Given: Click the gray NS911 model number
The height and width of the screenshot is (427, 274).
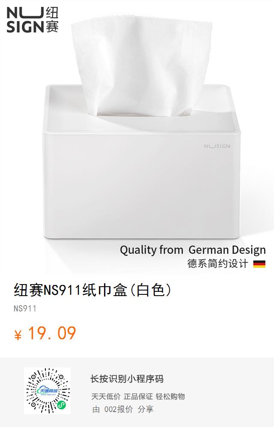Looking at the screenshot, I should coord(25,308).
